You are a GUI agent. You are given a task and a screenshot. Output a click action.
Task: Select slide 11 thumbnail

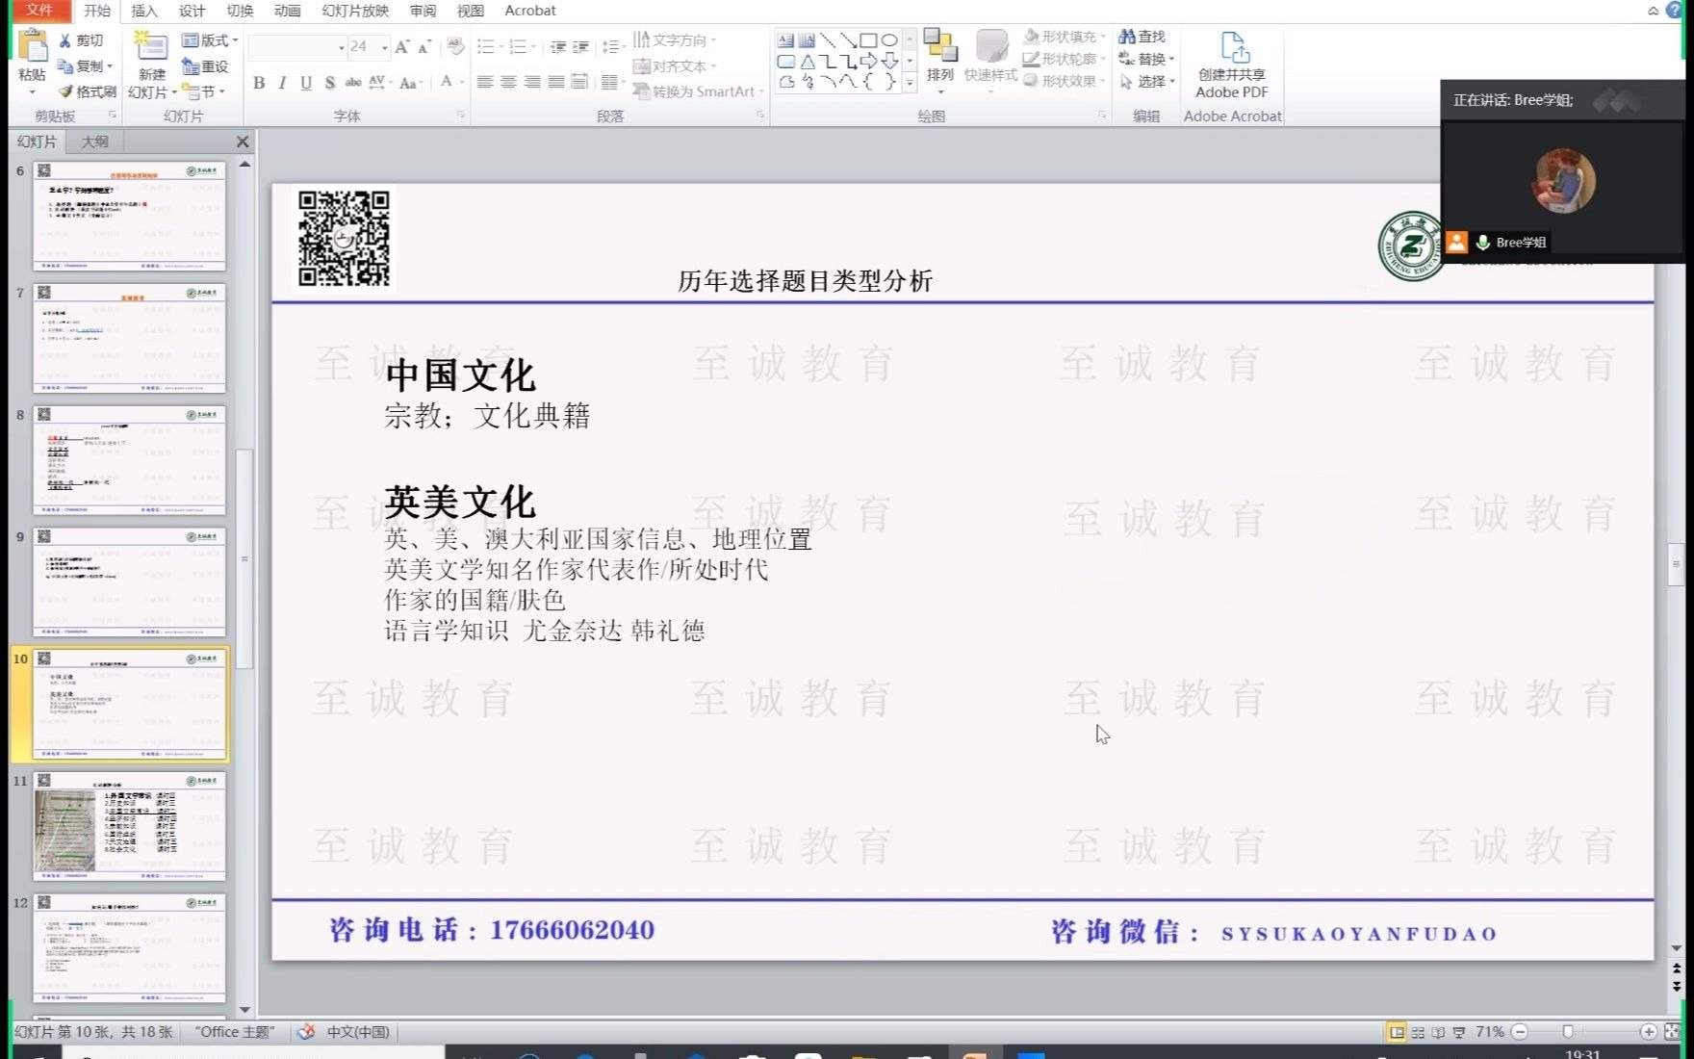coord(130,826)
